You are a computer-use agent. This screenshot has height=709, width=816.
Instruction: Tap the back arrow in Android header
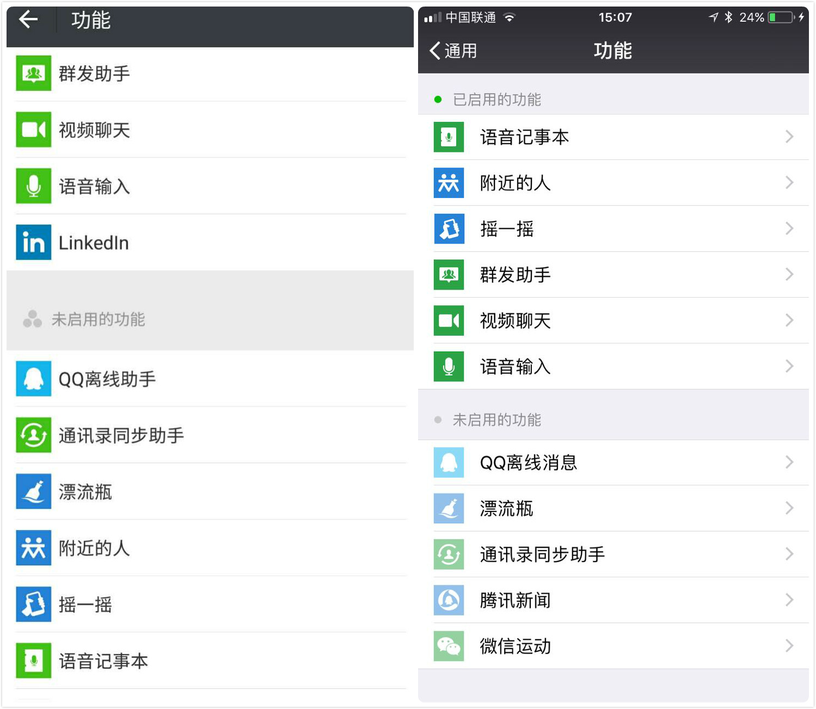coord(28,20)
